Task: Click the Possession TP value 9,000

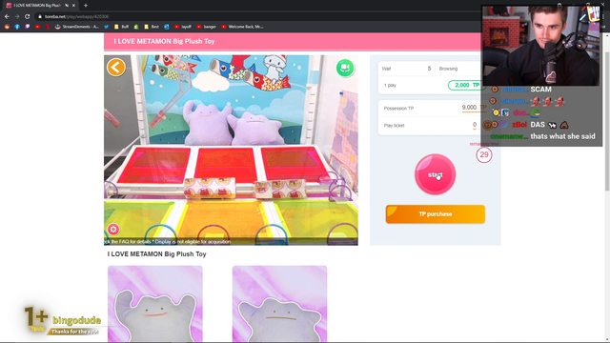Action: [x=469, y=108]
